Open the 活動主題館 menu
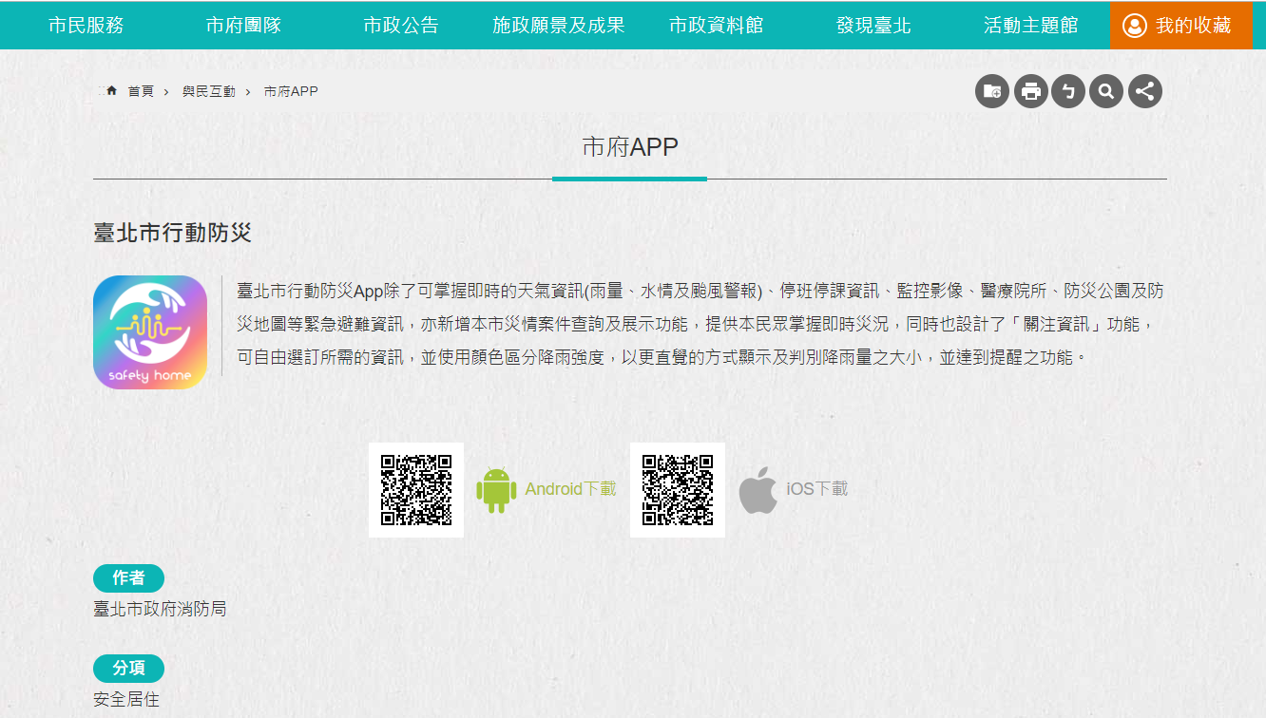 tap(1031, 26)
